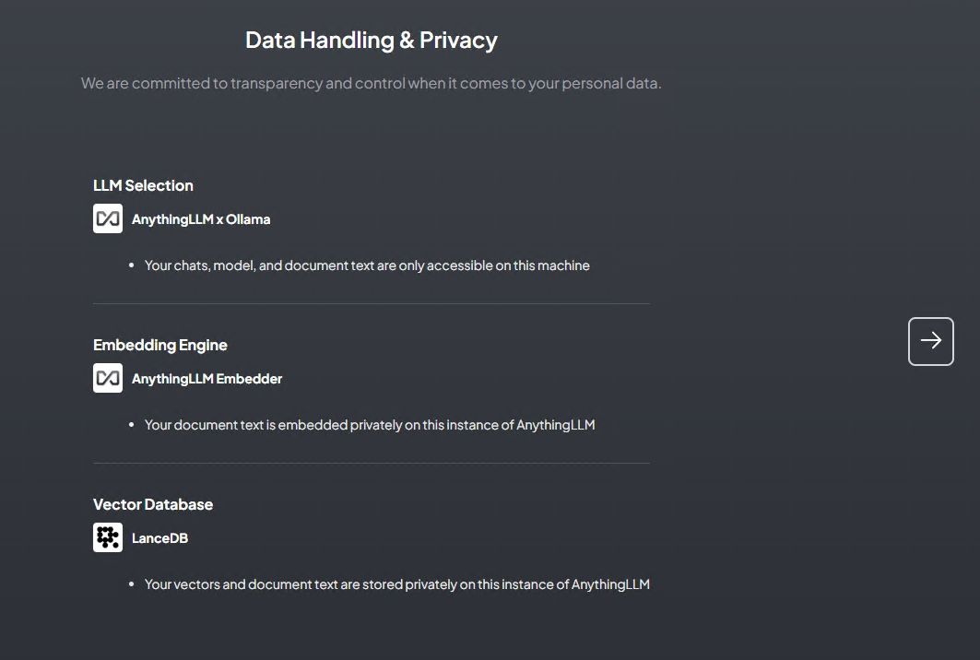Click the Data Handling & Privacy heading
980x660 pixels.
[x=371, y=40]
